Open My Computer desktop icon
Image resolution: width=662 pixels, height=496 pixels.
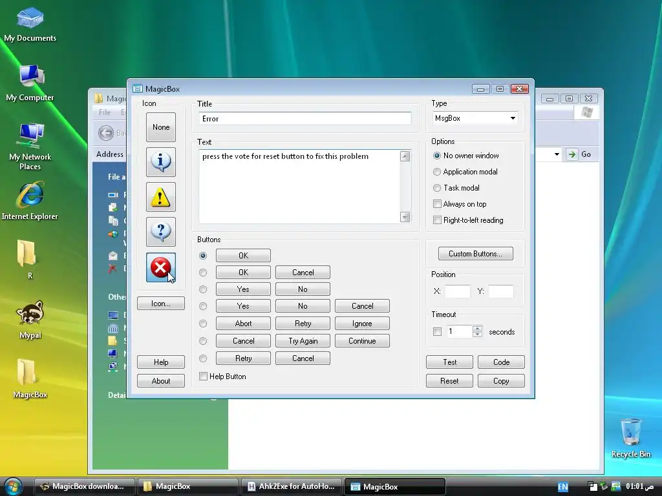pos(30,83)
